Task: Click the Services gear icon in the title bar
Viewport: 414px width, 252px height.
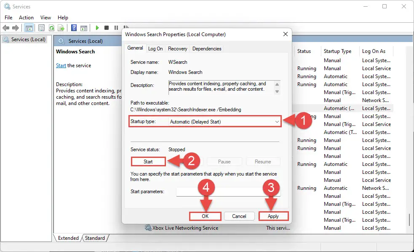Action: coord(7,6)
